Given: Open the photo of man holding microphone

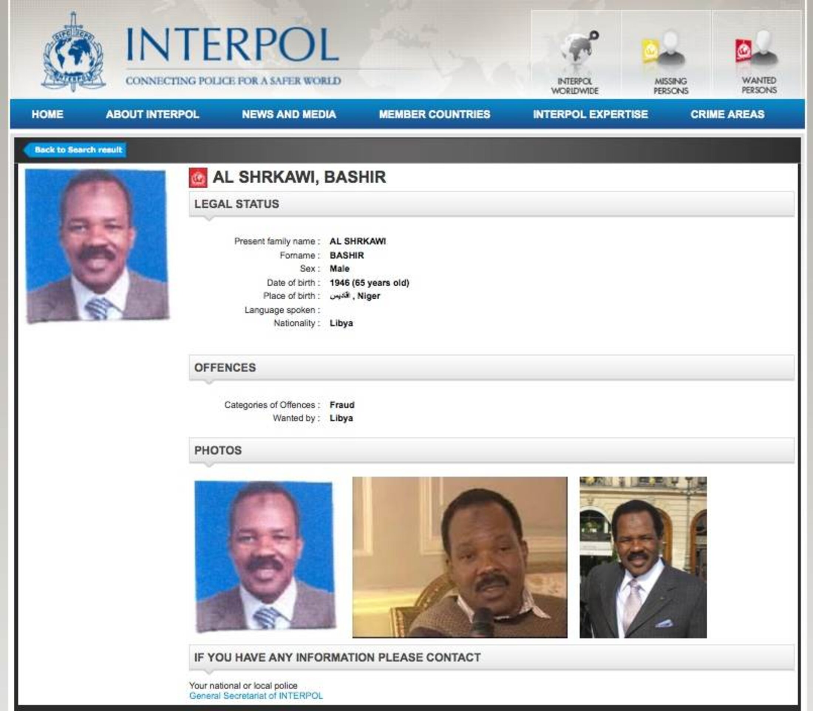Looking at the screenshot, I should tap(459, 557).
